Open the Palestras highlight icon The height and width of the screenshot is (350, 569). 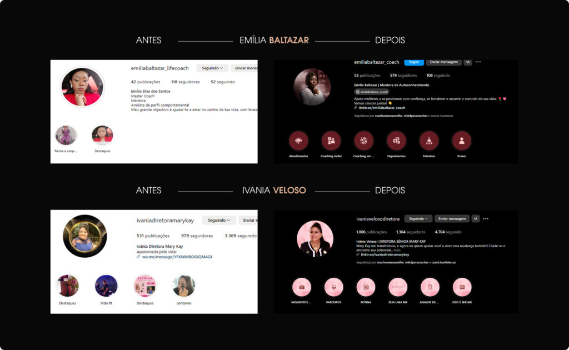point(429,141)
